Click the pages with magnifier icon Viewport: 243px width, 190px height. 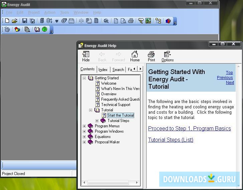(27, 29)
